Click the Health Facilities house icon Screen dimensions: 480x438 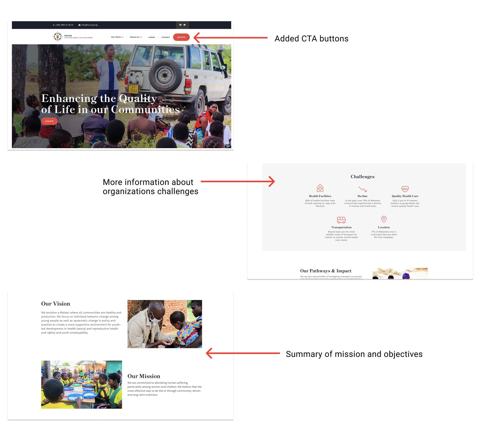click(320, 188)
